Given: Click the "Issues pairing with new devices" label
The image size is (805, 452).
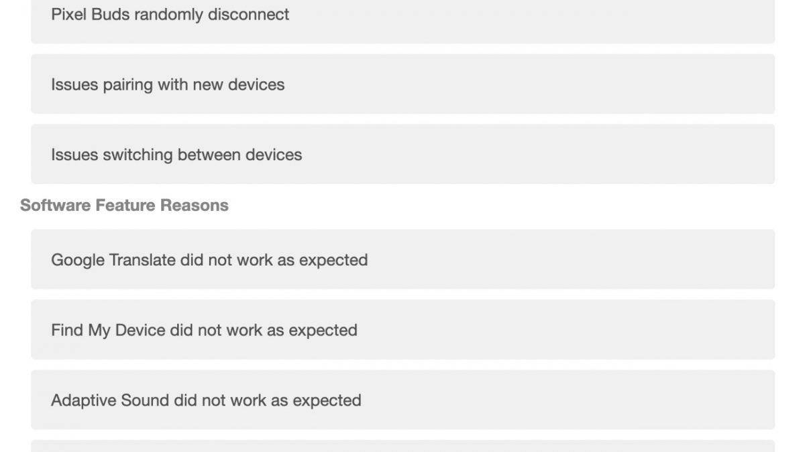Looking at the screenshot, I should click(x=168, y=84).
